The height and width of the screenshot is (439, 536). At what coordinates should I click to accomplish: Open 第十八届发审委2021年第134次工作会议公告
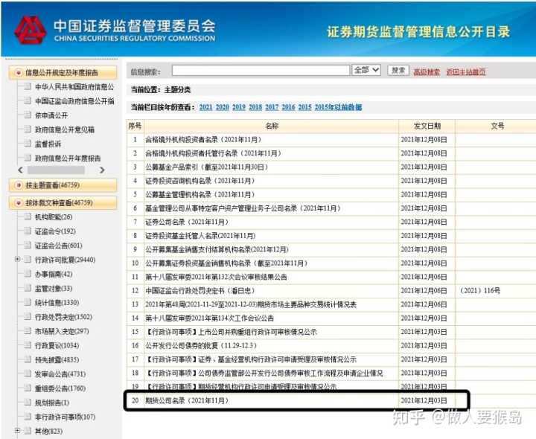pos(209,318)
